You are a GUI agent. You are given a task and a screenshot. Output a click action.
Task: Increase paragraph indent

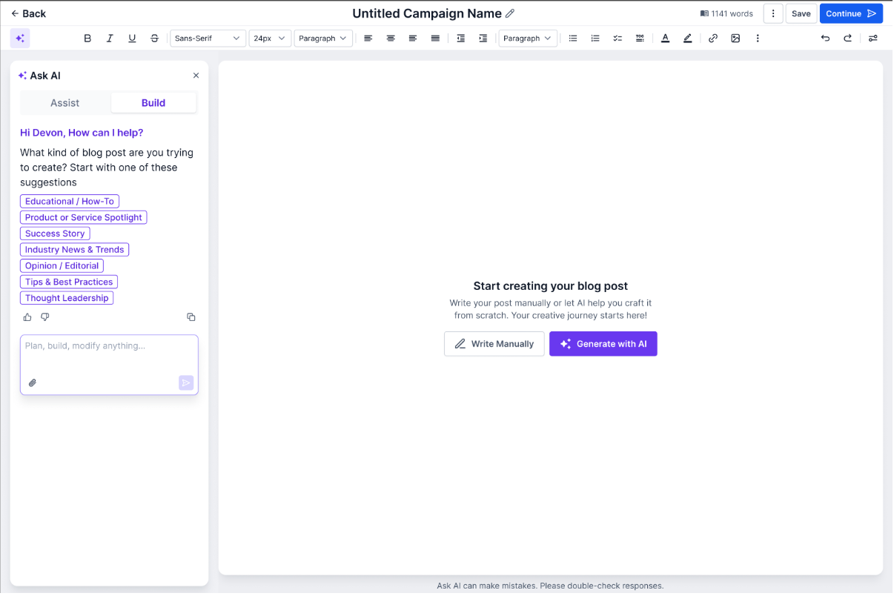pos(483,39)
